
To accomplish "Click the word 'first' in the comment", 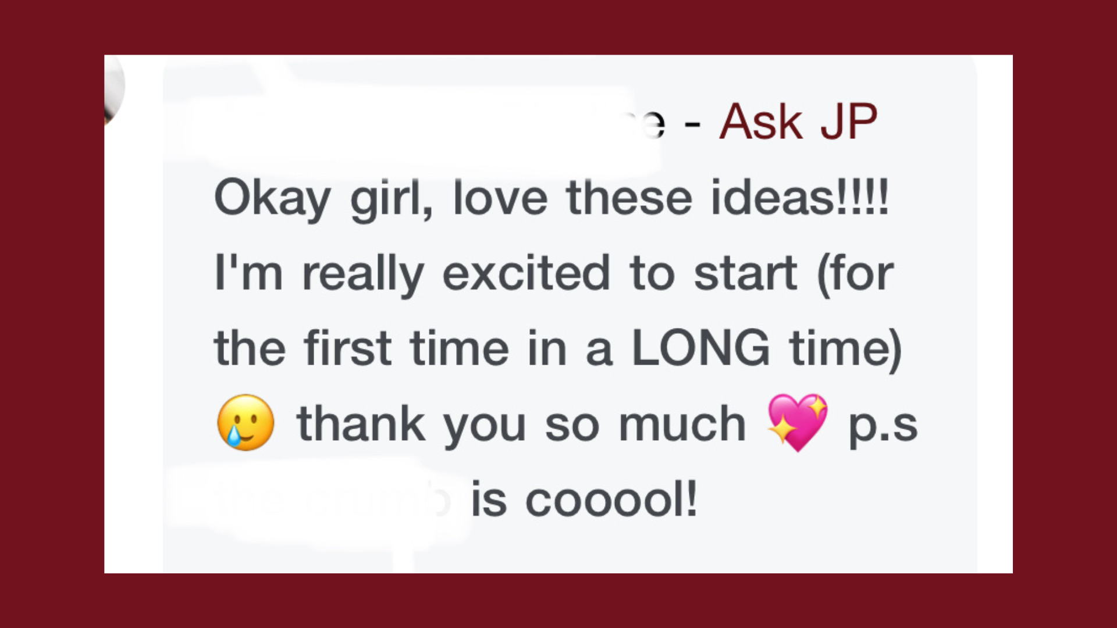I will 347,348.
